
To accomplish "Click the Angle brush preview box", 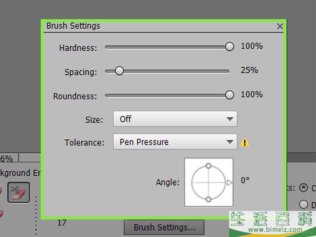I will pos(208,182).
